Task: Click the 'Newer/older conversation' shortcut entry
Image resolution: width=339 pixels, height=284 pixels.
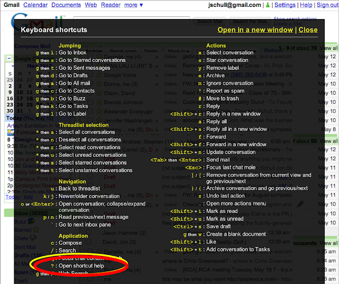Action: coord(89,196)
